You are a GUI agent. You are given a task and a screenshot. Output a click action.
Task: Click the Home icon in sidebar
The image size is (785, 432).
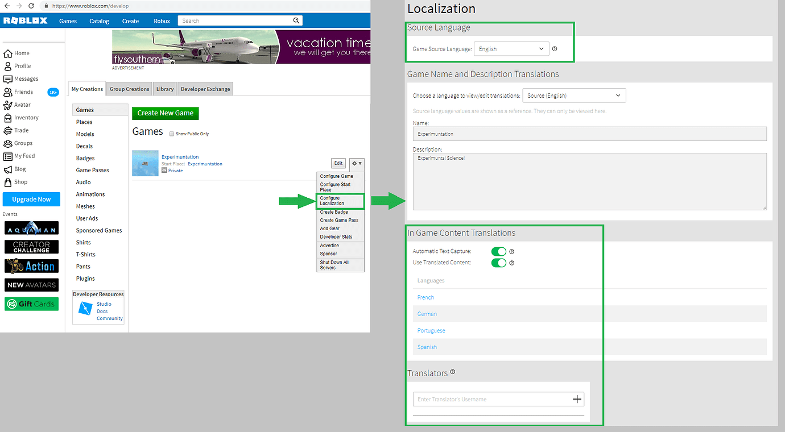(x=8, y=53)
